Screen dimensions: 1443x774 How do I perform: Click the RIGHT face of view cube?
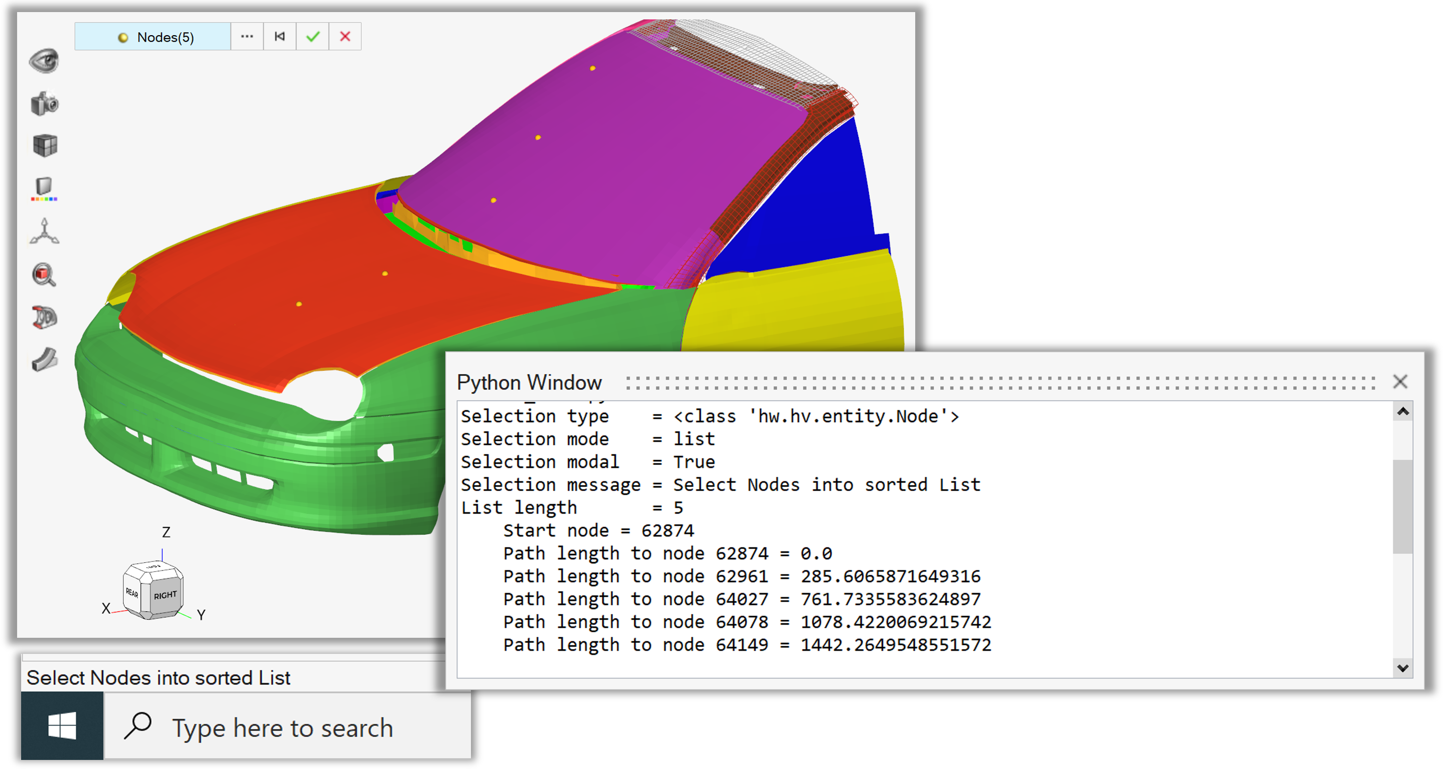pos(165,596)
